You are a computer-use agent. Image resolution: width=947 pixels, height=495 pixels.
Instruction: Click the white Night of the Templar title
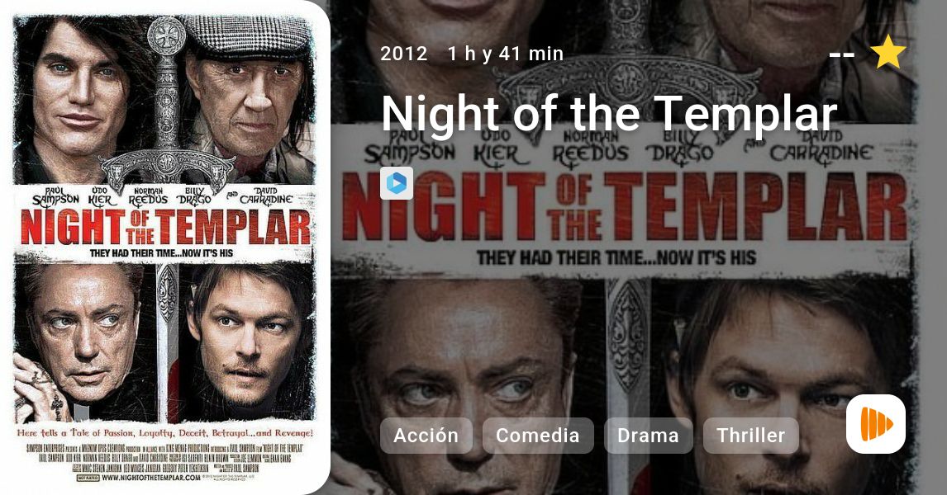609,113
